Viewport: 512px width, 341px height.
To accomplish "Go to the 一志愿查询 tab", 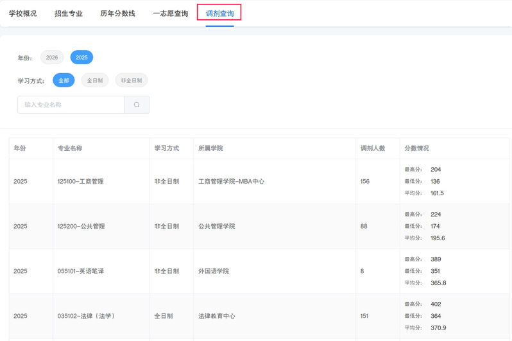I will (x=170, y=13).
